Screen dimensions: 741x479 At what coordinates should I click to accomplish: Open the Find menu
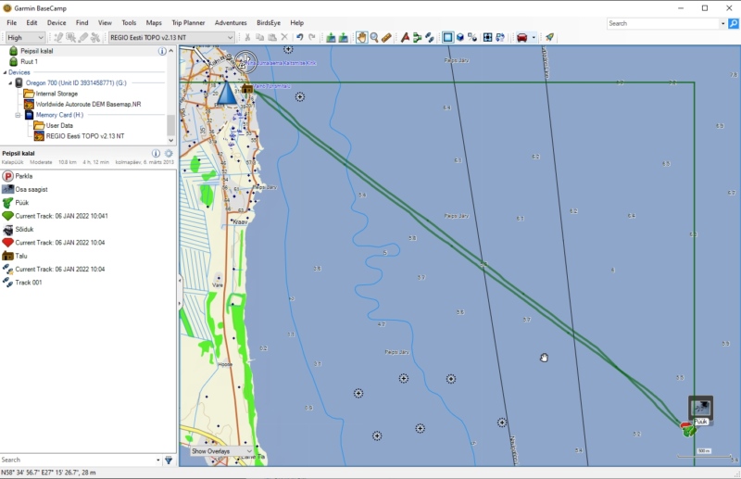[x=82, y=22]
